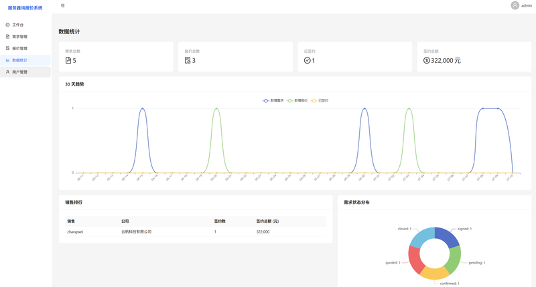The width and height of the screenshot is (536, 287).
Task: Toggle the 新增需求 legend series
Action: (x=273, y=100)
